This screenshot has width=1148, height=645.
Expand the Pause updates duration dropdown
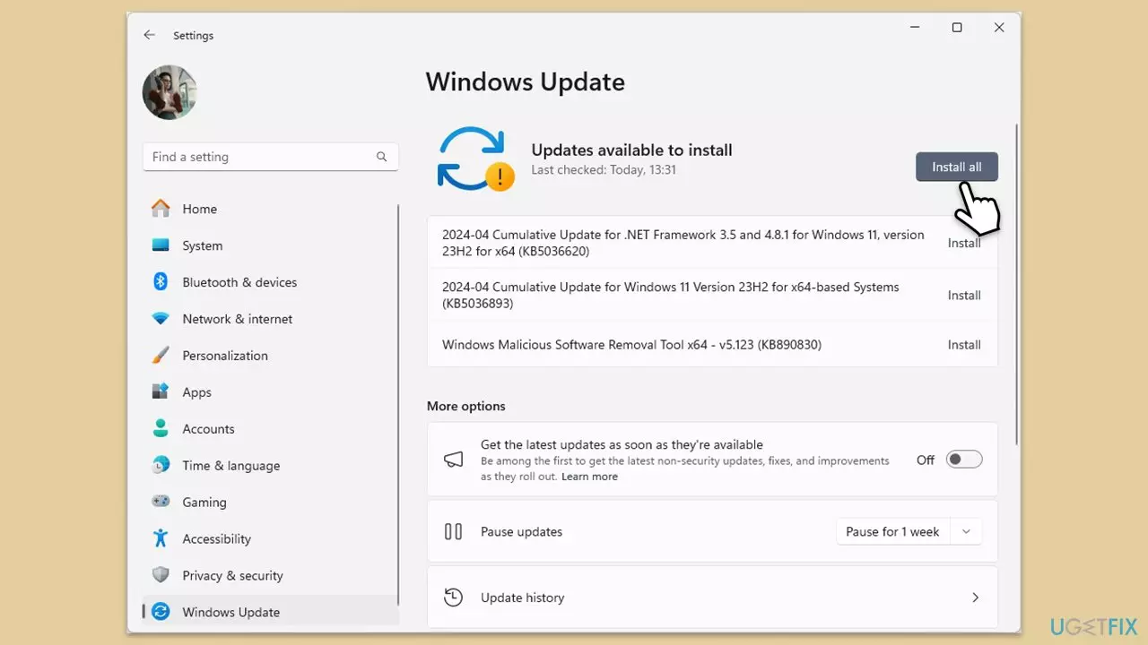pos(966,530)
